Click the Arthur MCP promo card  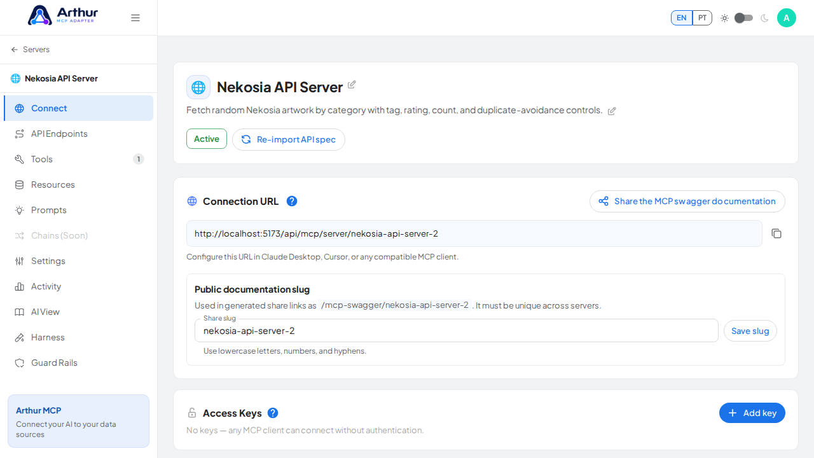(78, 421)
